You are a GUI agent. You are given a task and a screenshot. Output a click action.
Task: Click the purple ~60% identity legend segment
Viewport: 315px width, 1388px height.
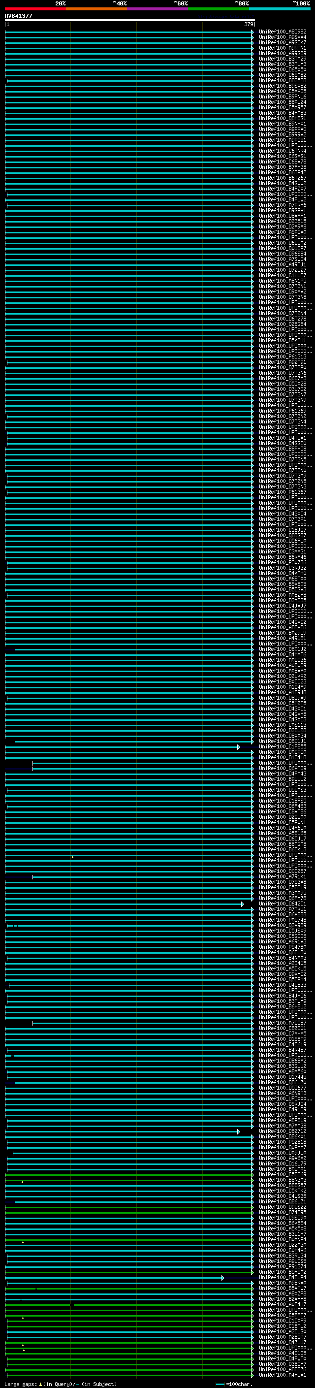pos(157,9)
